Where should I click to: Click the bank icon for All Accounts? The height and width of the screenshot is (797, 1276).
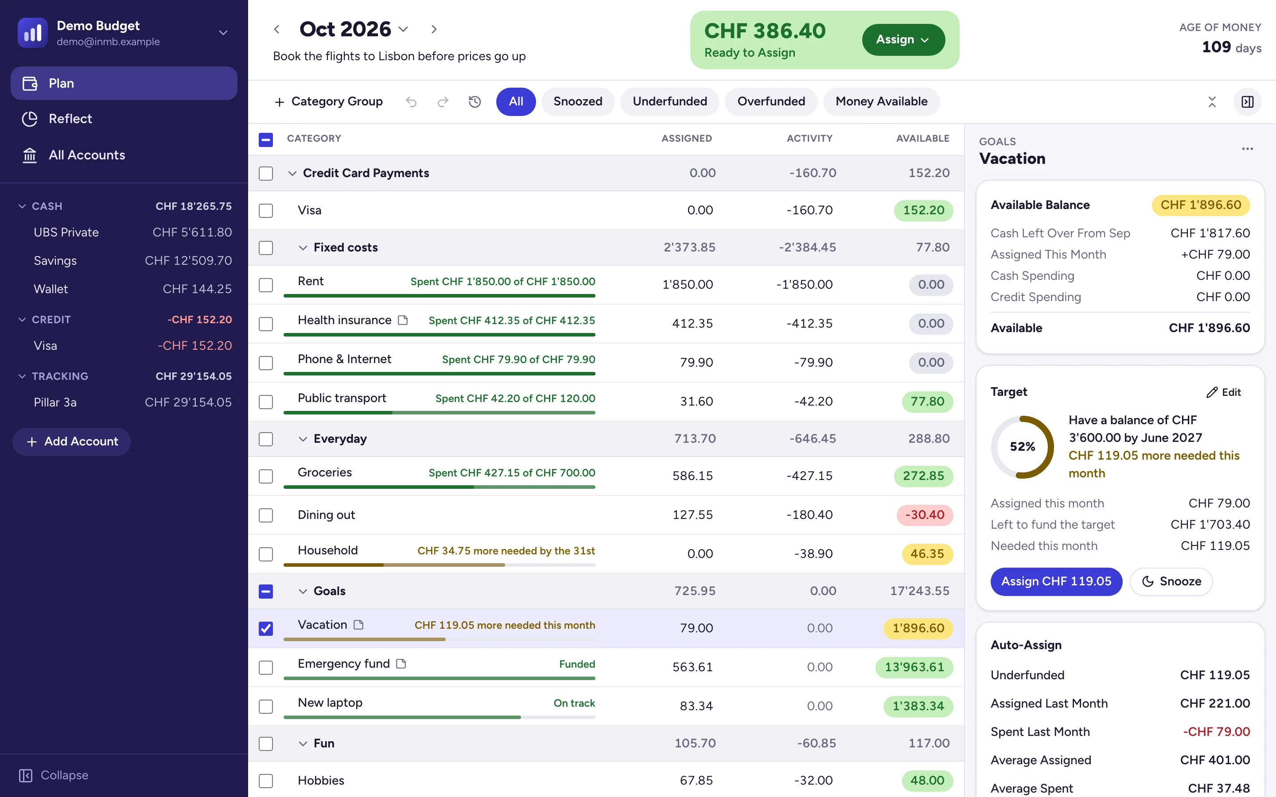pyautogui.click(x=30, y=155)
